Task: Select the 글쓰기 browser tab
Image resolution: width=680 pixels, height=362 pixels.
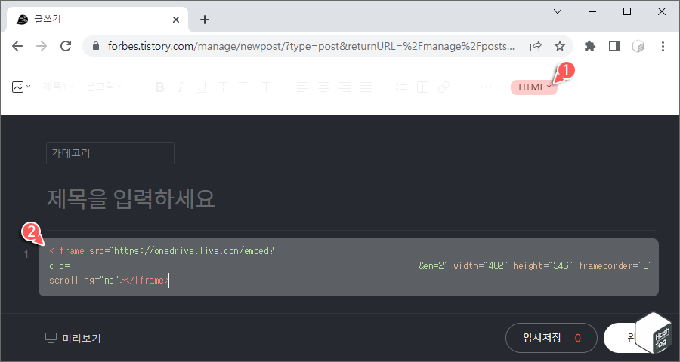Action: point(97,20)
